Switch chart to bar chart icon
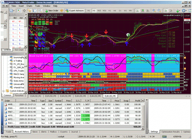192x139 pixels. [x=137, y=11]
